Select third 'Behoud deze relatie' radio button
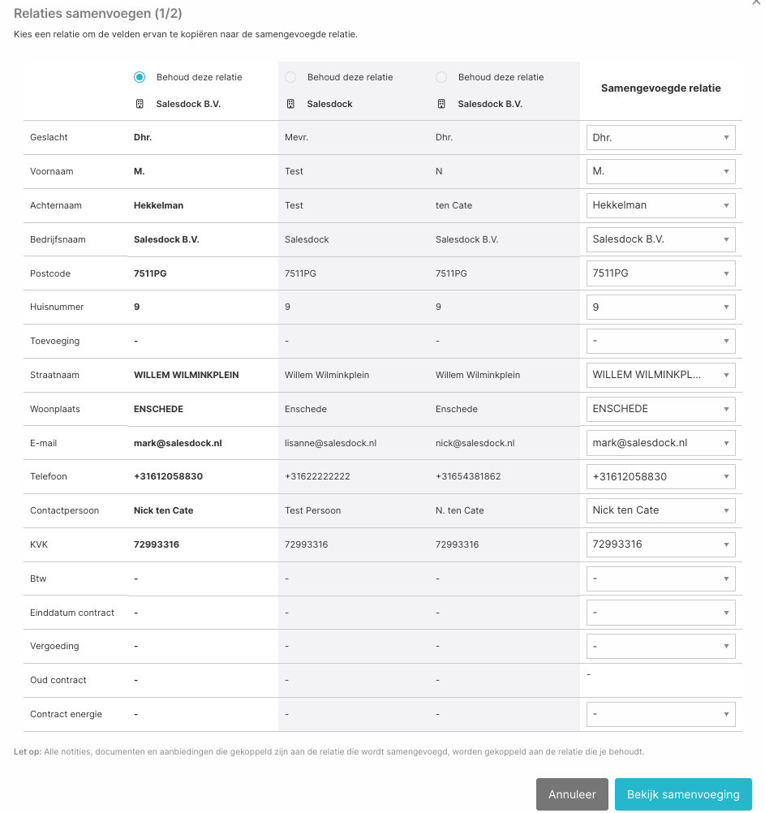Screen dimensions: 765x813 point(441,77)
